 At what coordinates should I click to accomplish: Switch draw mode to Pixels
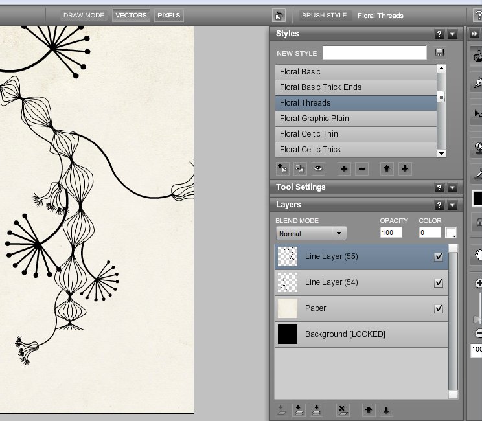[168, 15]
